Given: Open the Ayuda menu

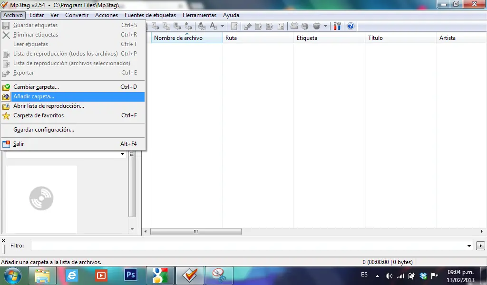Looking at the screenshot, I should coord(231,15).
